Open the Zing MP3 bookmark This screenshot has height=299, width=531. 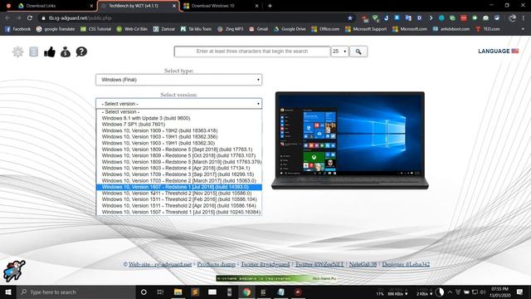[231, 29]
